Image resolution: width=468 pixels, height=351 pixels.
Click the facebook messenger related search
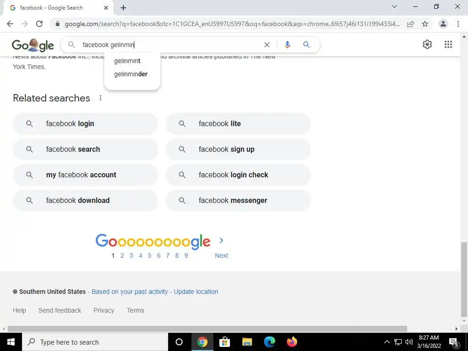point(238,200)
